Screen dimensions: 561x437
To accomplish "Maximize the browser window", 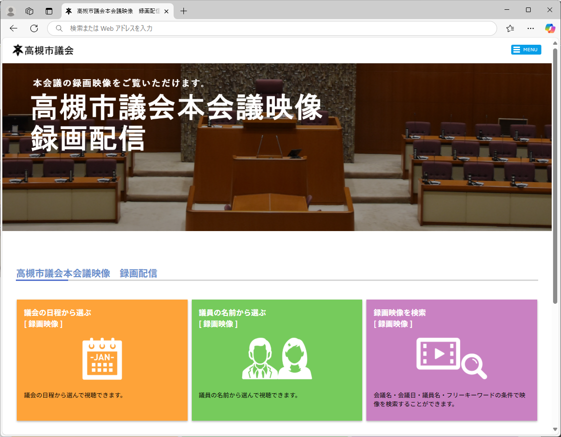I will pyautogui.click(x=528, y=10).
